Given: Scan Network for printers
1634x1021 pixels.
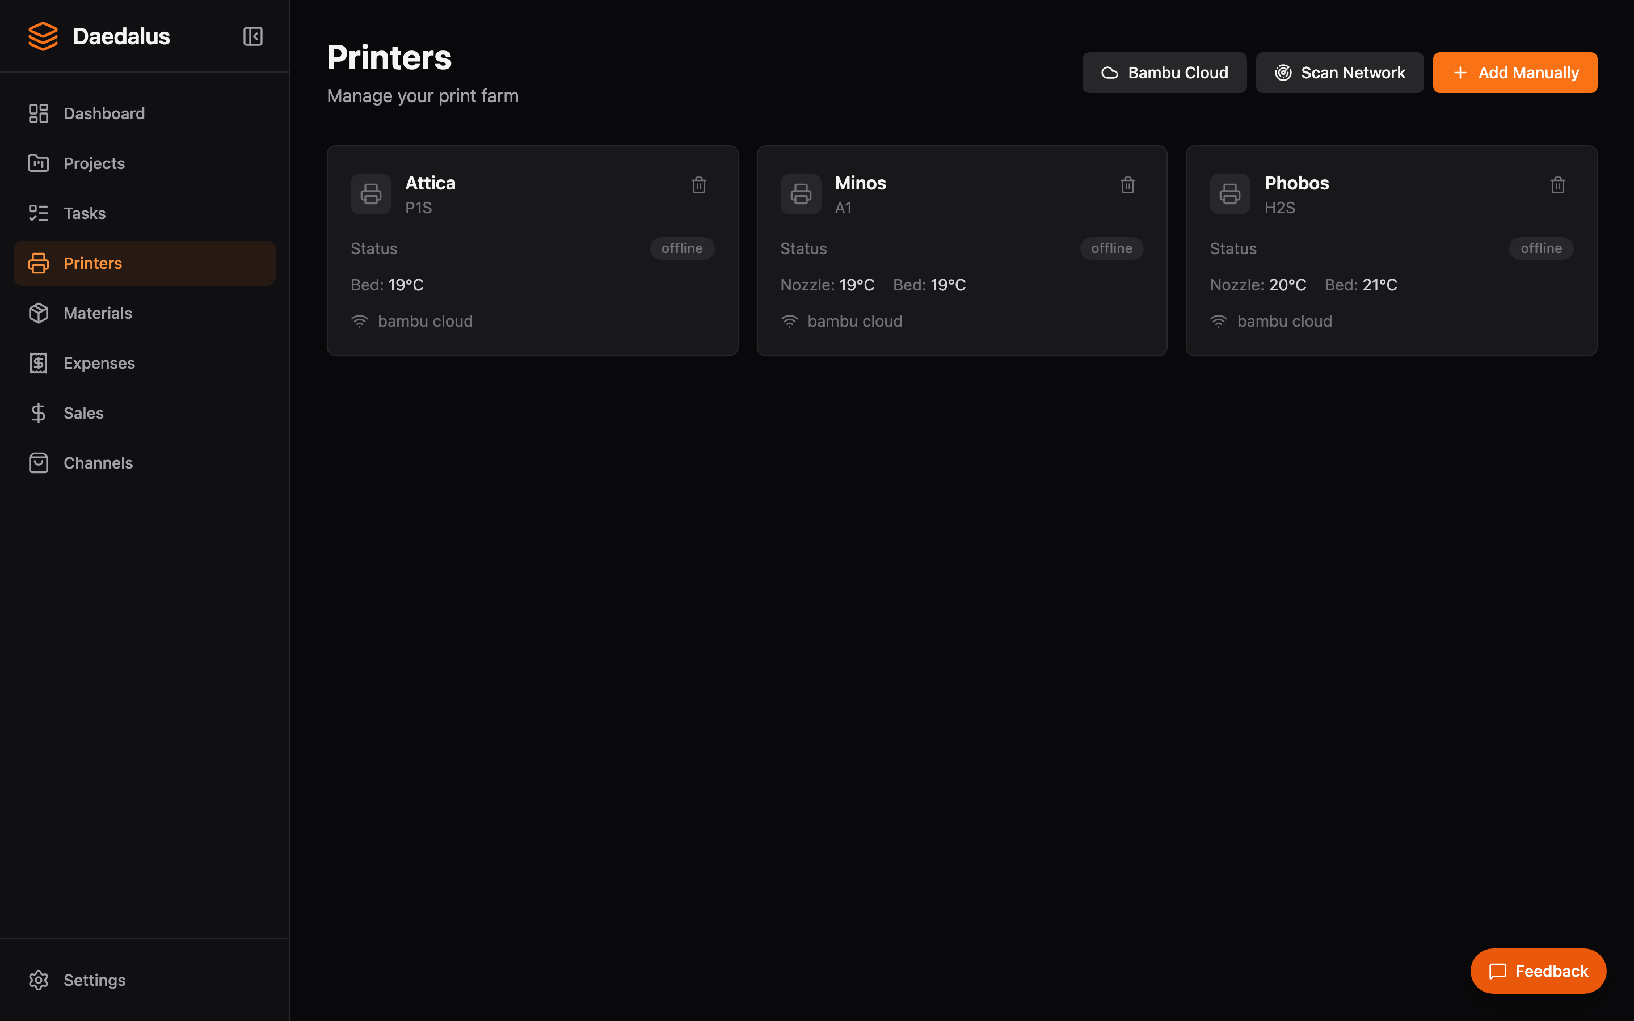Looking at the screenshot, I should pos(1340,73).
